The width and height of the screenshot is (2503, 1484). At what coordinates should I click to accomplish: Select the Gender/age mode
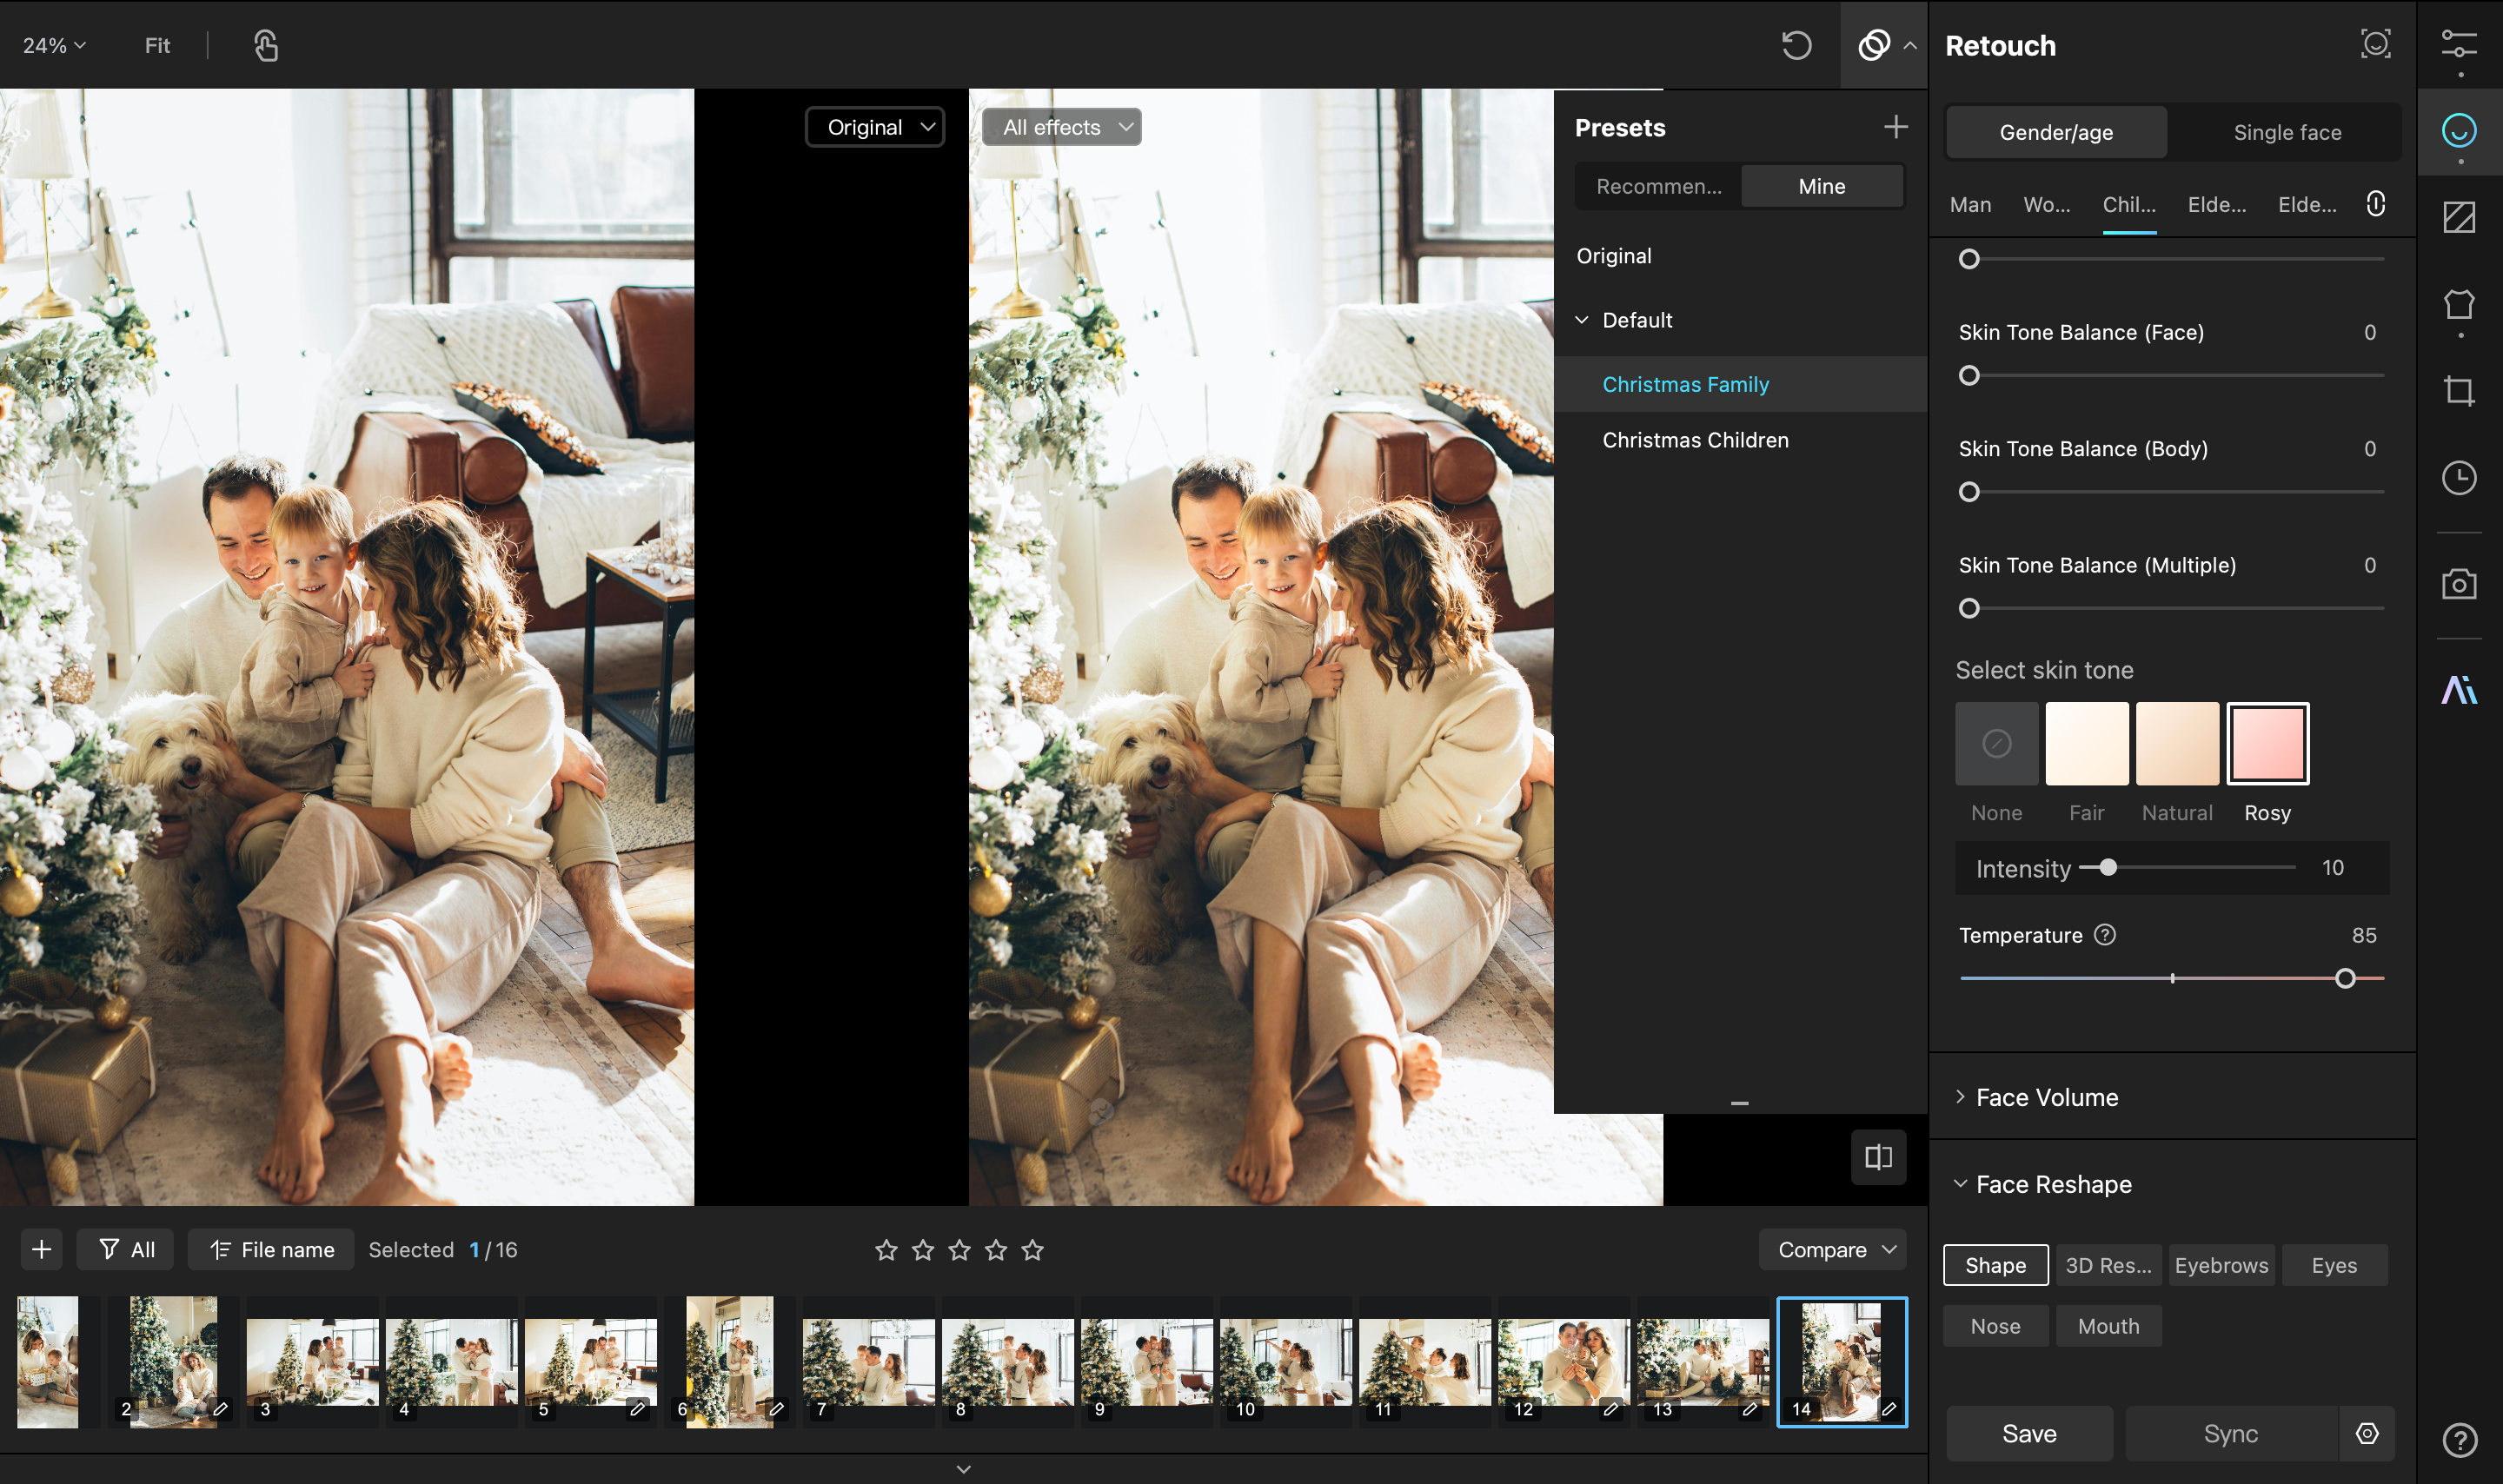tap(2056, 132)
